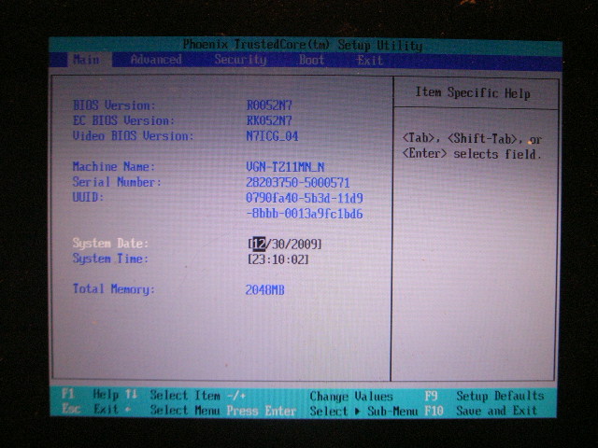598x448 pixels.
Task: Click the Select Item hint
Action: coord(185,396)
